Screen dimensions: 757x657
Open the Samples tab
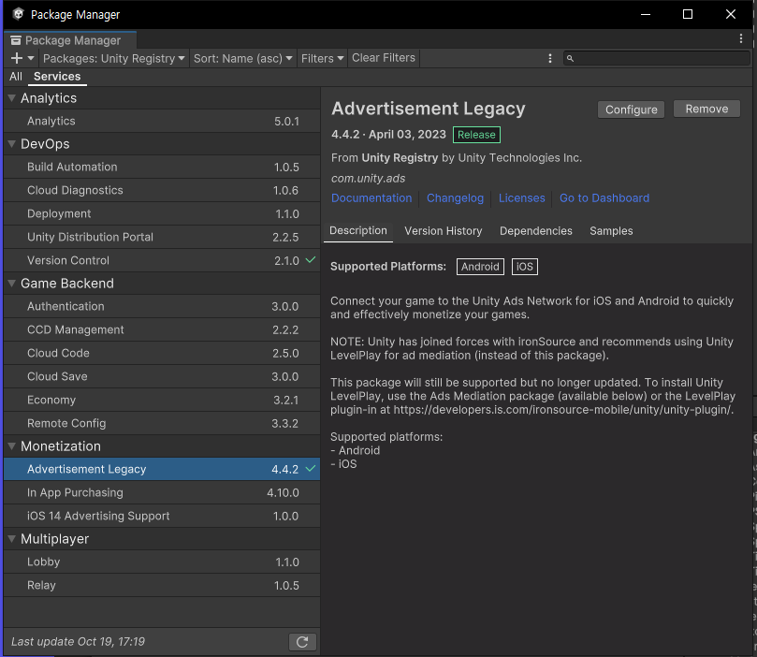tap(611, 231)
